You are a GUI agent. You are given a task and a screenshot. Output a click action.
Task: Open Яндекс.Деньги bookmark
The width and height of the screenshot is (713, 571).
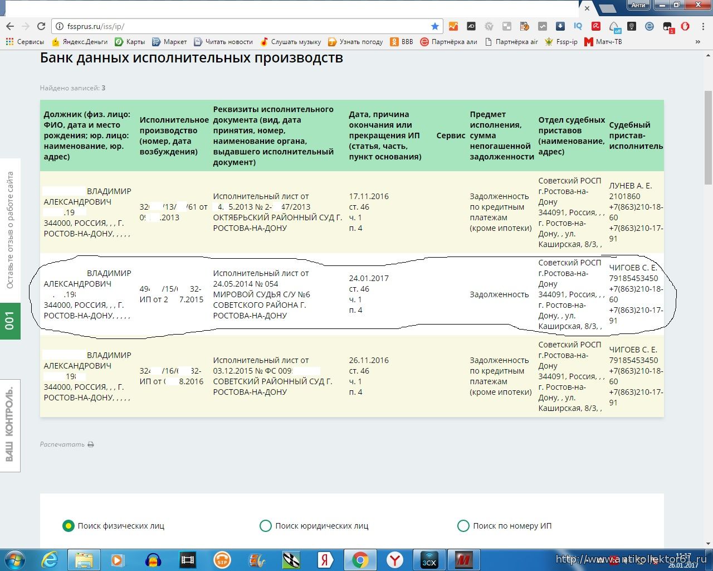(x=80, y=42)
